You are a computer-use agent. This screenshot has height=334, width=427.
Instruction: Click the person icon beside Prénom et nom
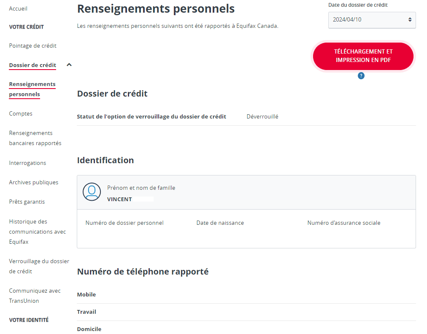(92, 192)
